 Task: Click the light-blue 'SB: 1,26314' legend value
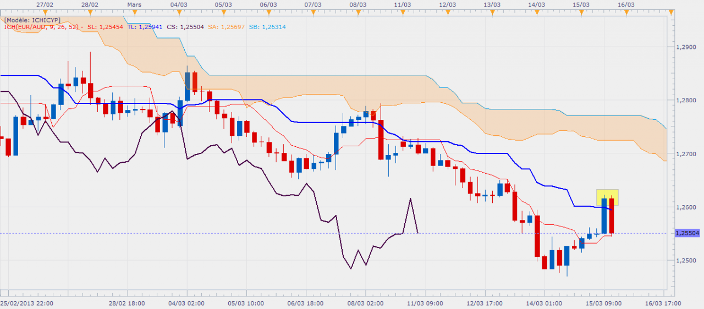tap(267, 27)
